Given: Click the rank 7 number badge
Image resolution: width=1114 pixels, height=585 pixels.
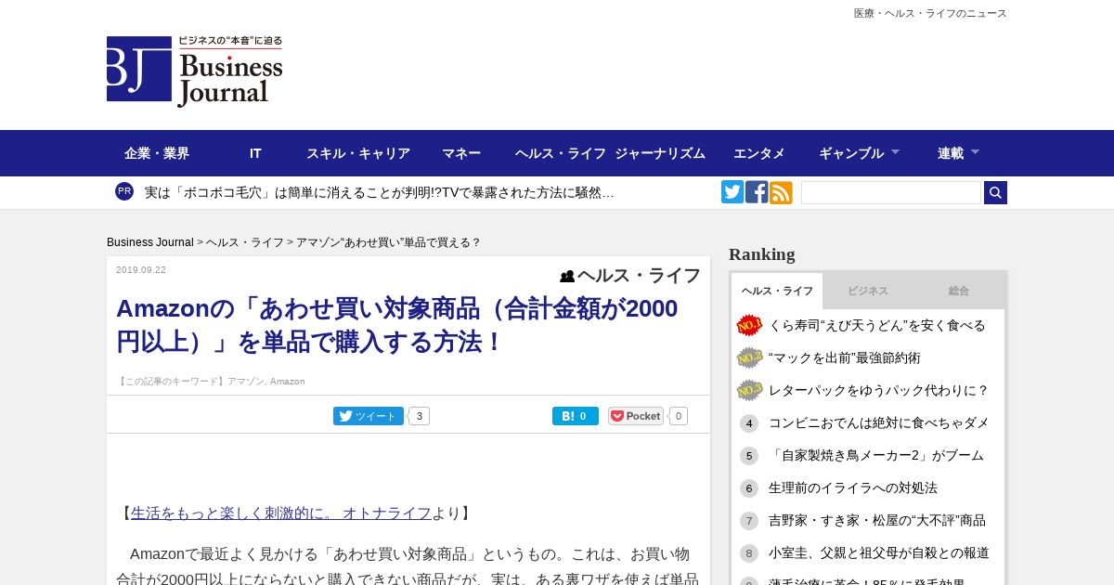Looking at the screenshot, I should (749, 521).
